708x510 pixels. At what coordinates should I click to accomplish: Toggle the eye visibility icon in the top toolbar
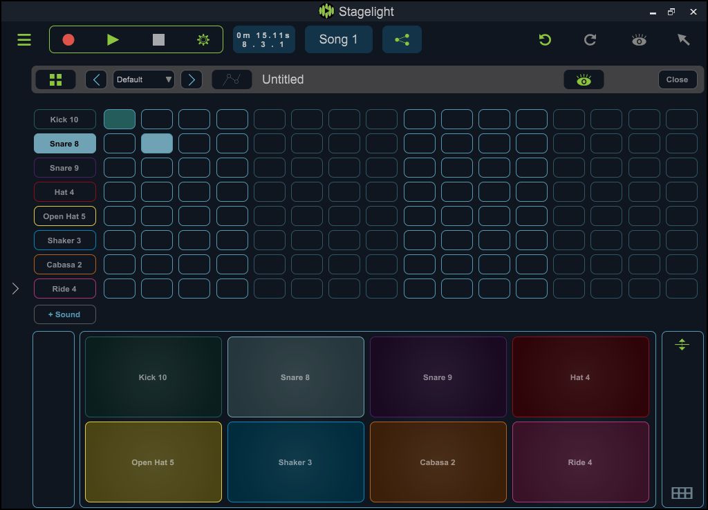coord(638,39)
